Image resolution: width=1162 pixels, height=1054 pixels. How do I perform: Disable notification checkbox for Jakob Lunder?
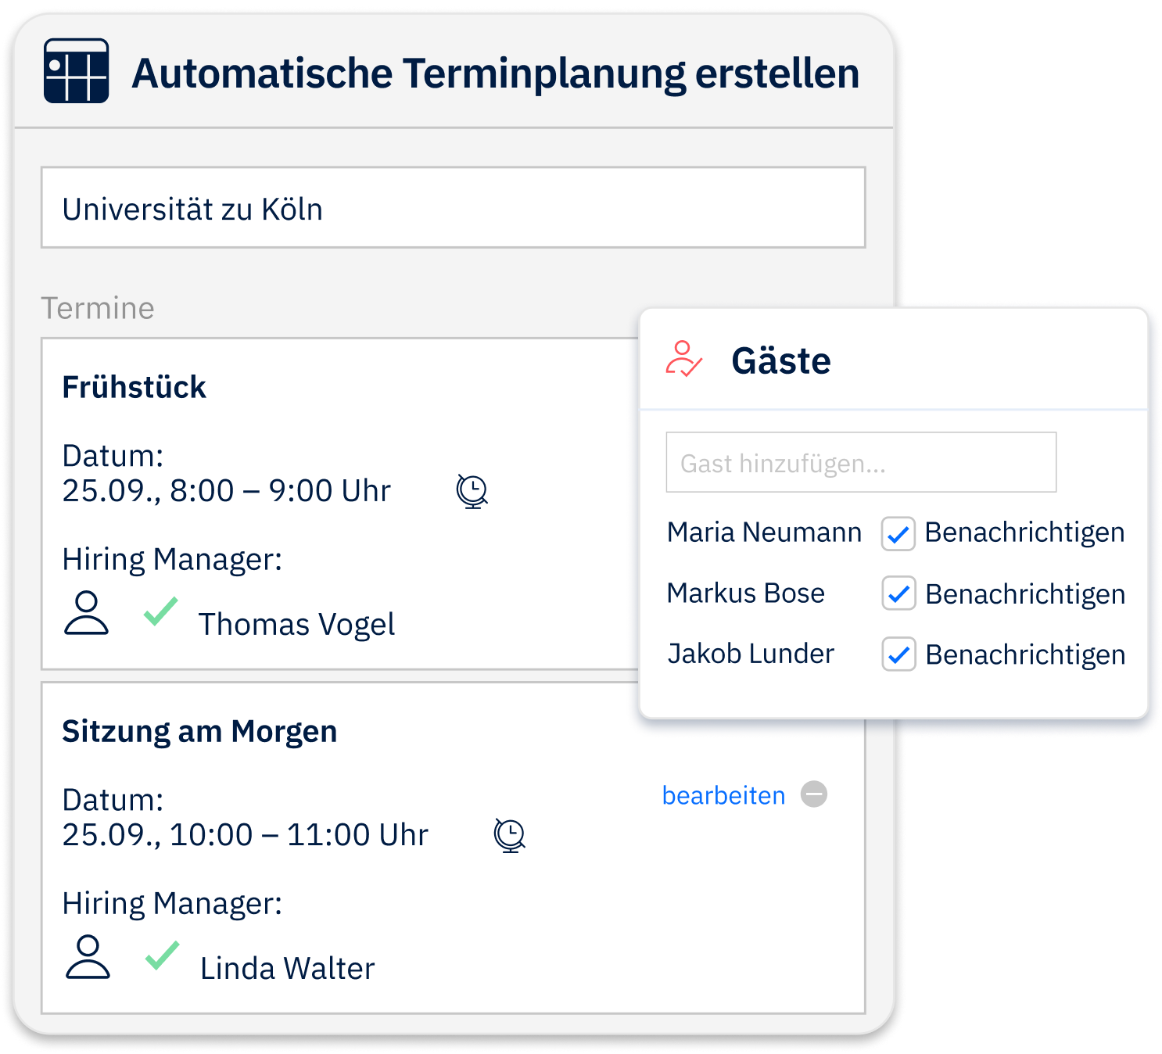898,654
